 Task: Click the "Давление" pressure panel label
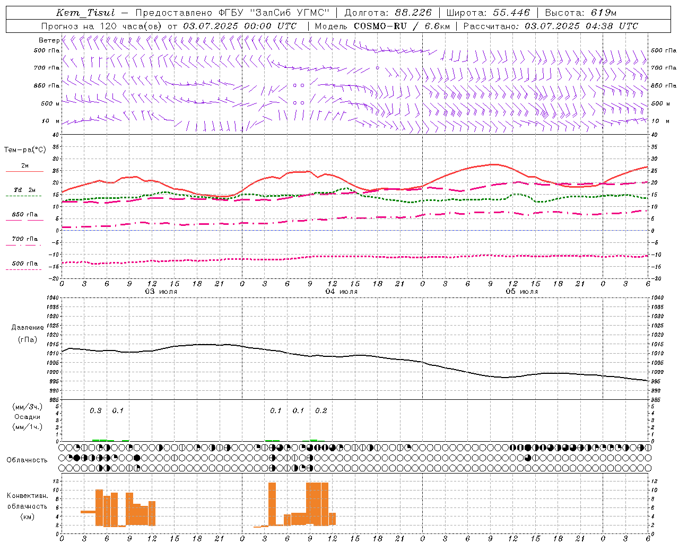(x=28, y=328)
